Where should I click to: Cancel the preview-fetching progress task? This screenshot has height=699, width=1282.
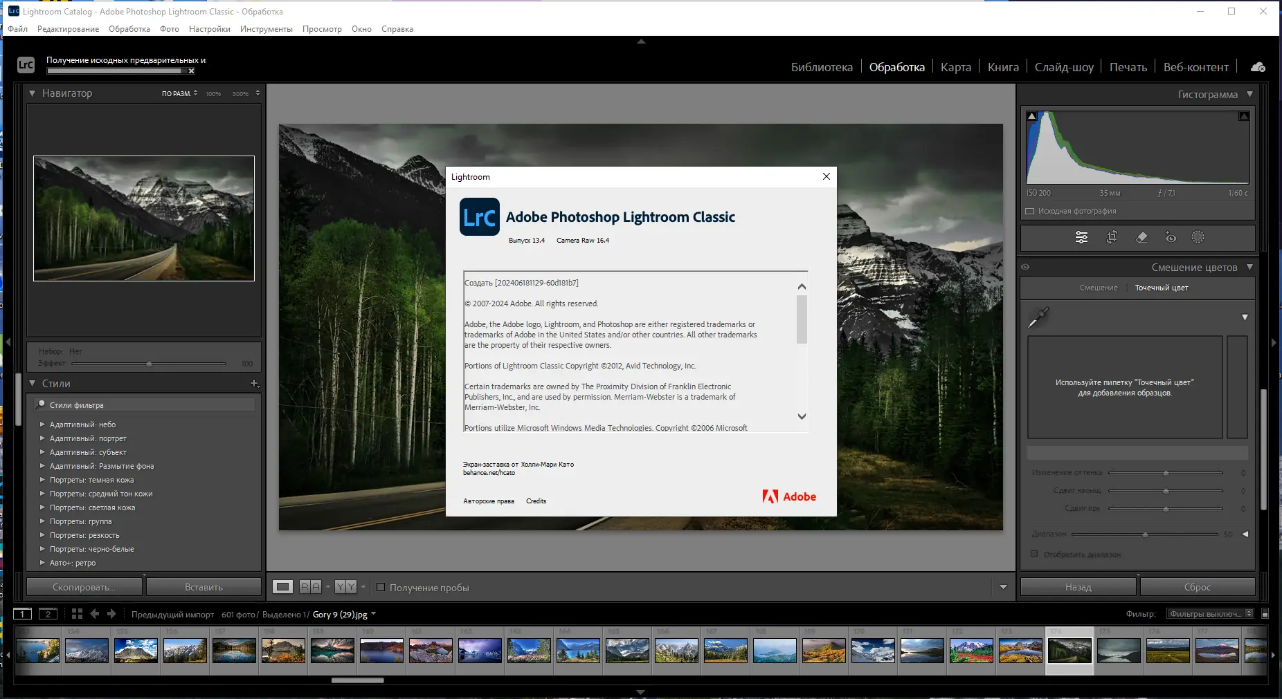point(192,71)
